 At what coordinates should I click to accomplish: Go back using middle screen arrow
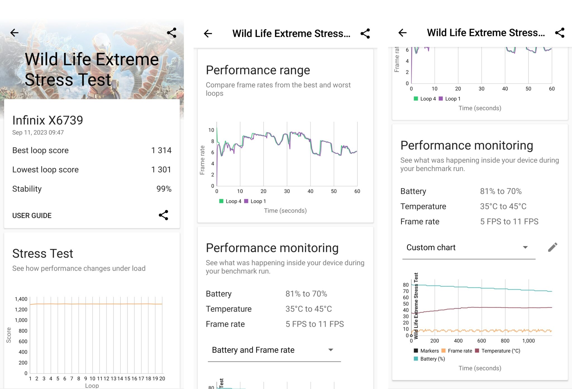point(208,34)
